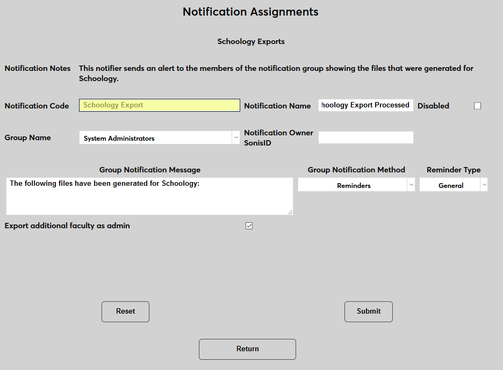
Task: Click the Group Name dropdown arrow
Action: [236, 137]
